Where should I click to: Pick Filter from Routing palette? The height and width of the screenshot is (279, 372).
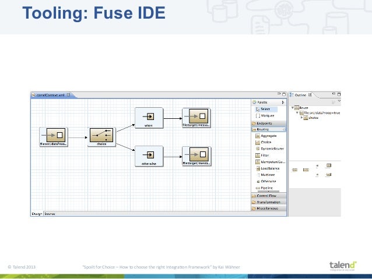262,156
